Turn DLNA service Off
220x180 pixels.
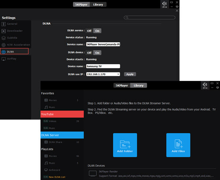(x=89, y=31)
